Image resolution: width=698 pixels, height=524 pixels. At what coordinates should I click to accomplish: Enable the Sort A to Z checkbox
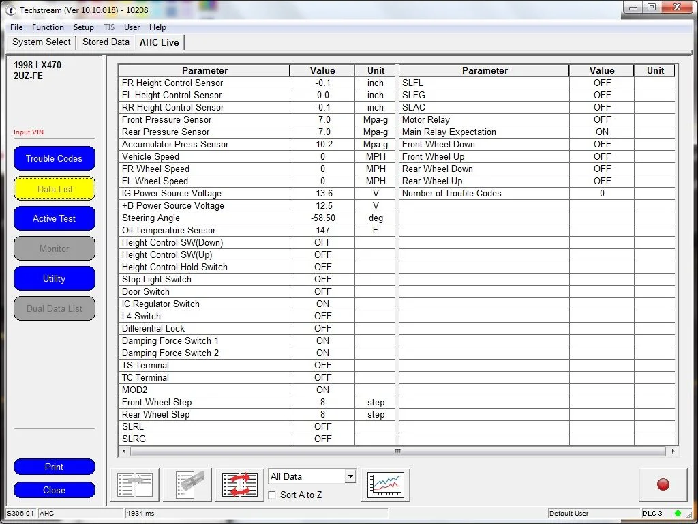click(272, 495)
